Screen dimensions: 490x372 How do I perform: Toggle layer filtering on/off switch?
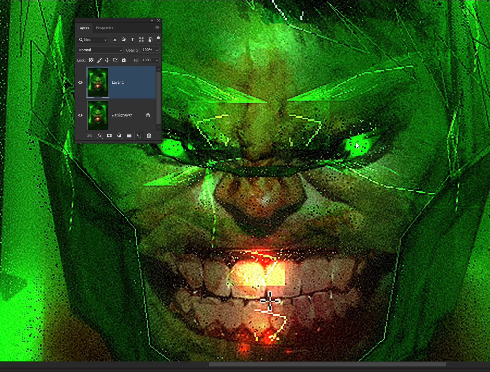tap(158, 39)
